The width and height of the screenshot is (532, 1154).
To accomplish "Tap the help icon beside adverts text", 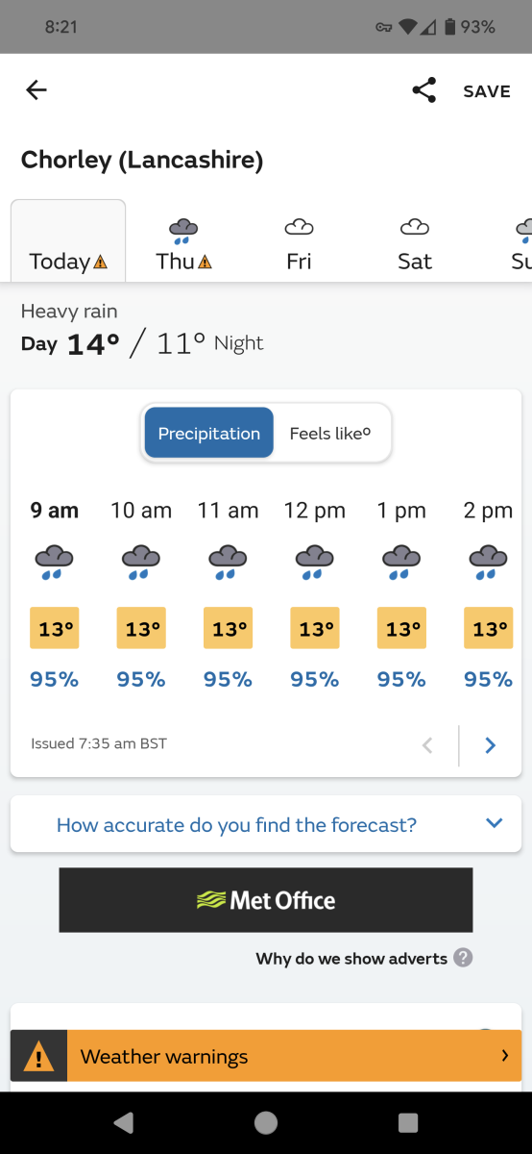I will (463, 958).
